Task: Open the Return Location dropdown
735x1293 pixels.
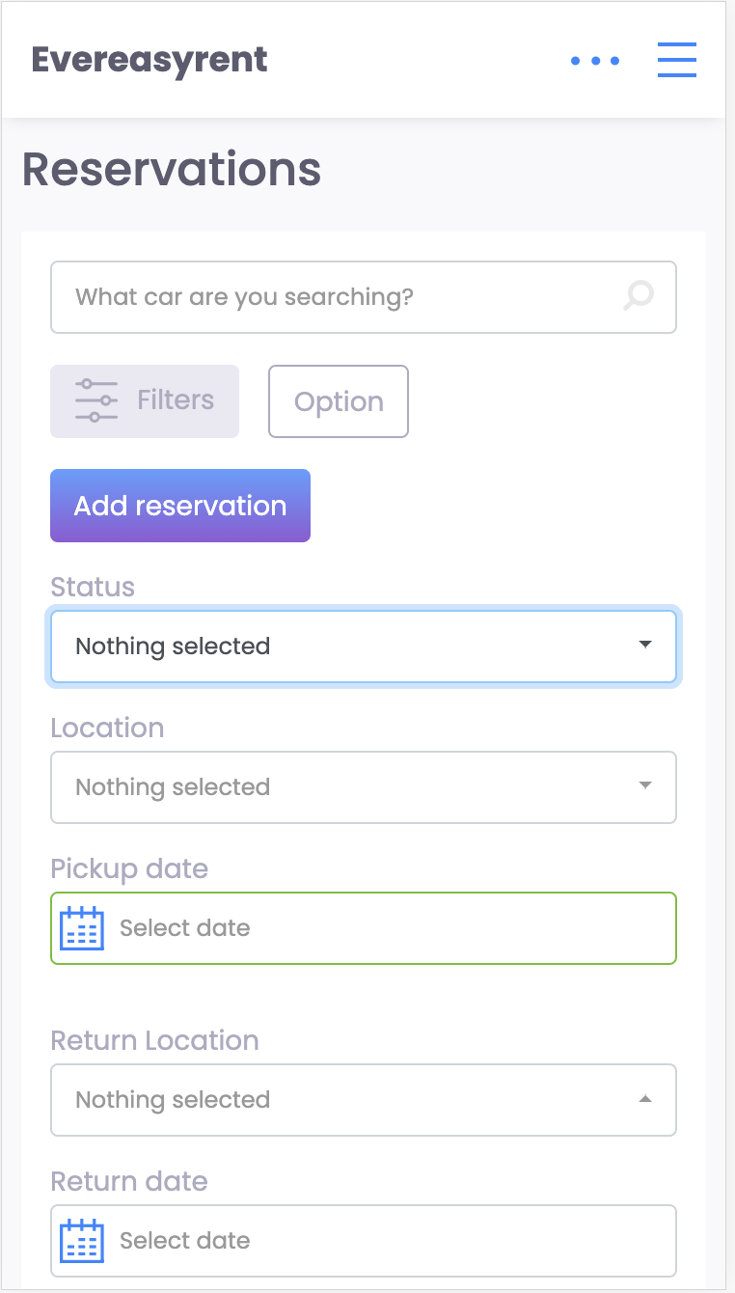Action: [x=364, y=1100]
